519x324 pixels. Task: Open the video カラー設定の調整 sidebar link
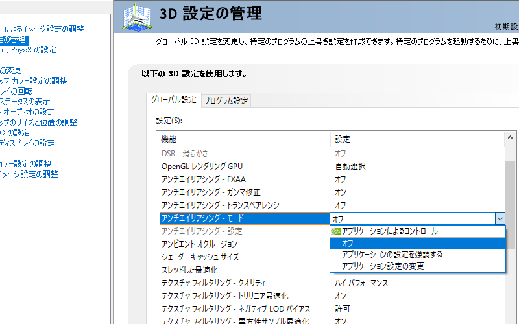tap(26, 164)
